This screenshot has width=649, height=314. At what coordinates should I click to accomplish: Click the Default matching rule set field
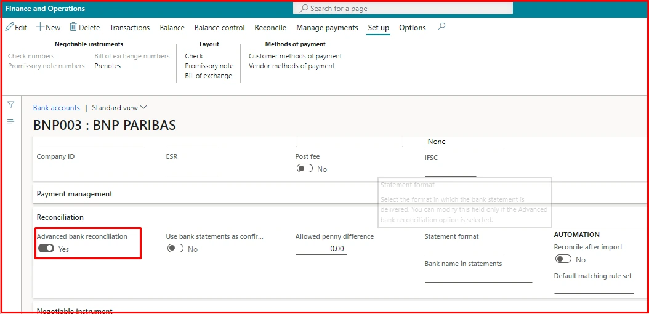[594, 288]
